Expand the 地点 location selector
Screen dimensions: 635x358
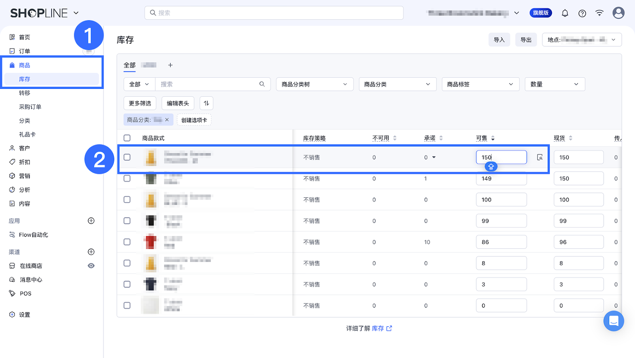[581, 40]
